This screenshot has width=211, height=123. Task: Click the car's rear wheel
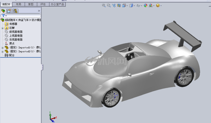tap(184, 77)
